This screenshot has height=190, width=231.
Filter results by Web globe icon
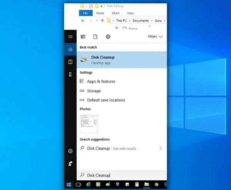click(x=108, y=37)
